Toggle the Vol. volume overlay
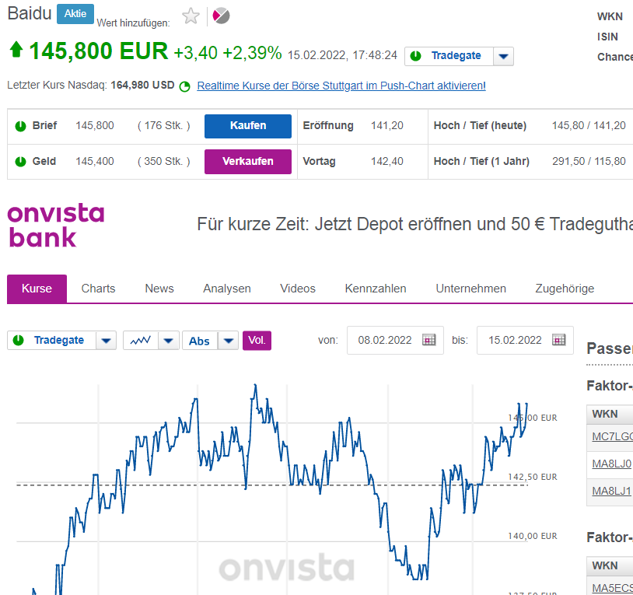This screenshot has height=595, width=633. pyautogui.click(x=257, y=340)
